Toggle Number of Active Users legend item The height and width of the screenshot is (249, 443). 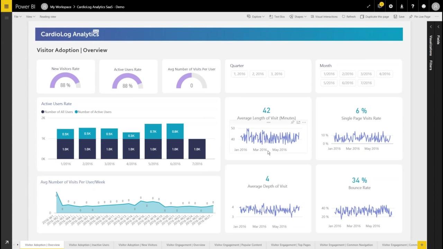click(94, 112)
